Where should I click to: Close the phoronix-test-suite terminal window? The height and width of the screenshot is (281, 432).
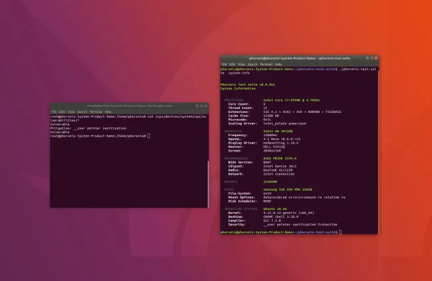pyautogui.click(x=376, y=58)
